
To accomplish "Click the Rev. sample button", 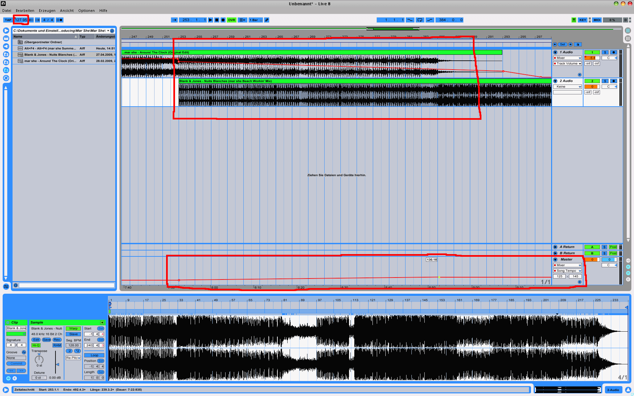I will (x=57, y=340).
